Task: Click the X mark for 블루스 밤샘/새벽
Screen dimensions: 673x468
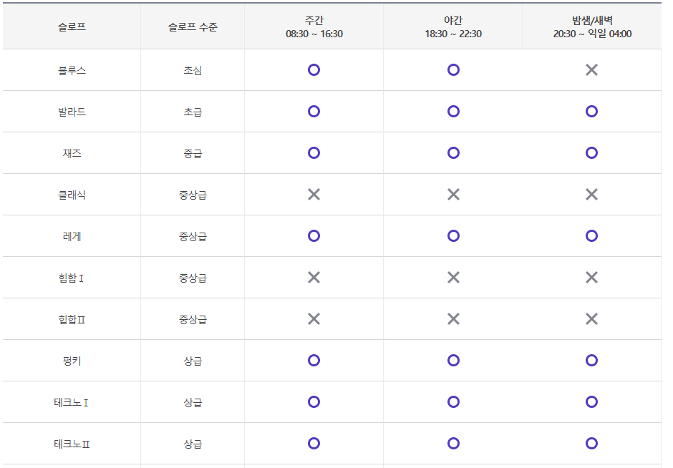Action: coord(591,70)
